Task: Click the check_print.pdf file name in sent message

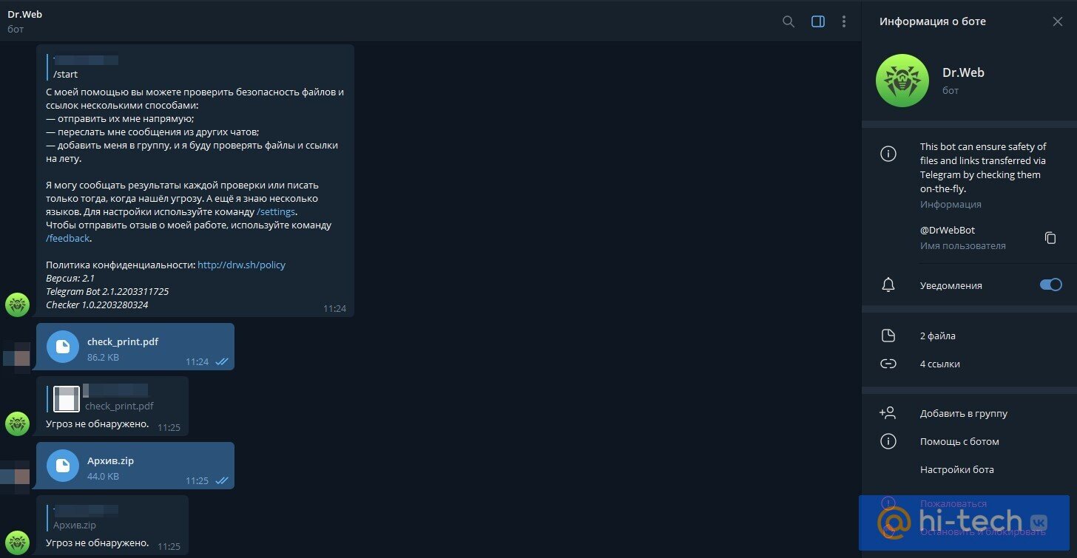Action: click(123, 341)
